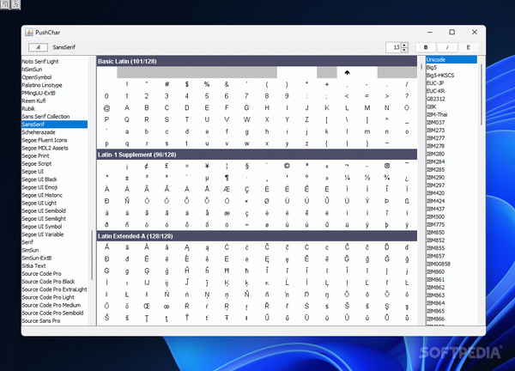515x371 pixels.
Task: Select the IBM00858 encoding
Action: coord(438,264)
